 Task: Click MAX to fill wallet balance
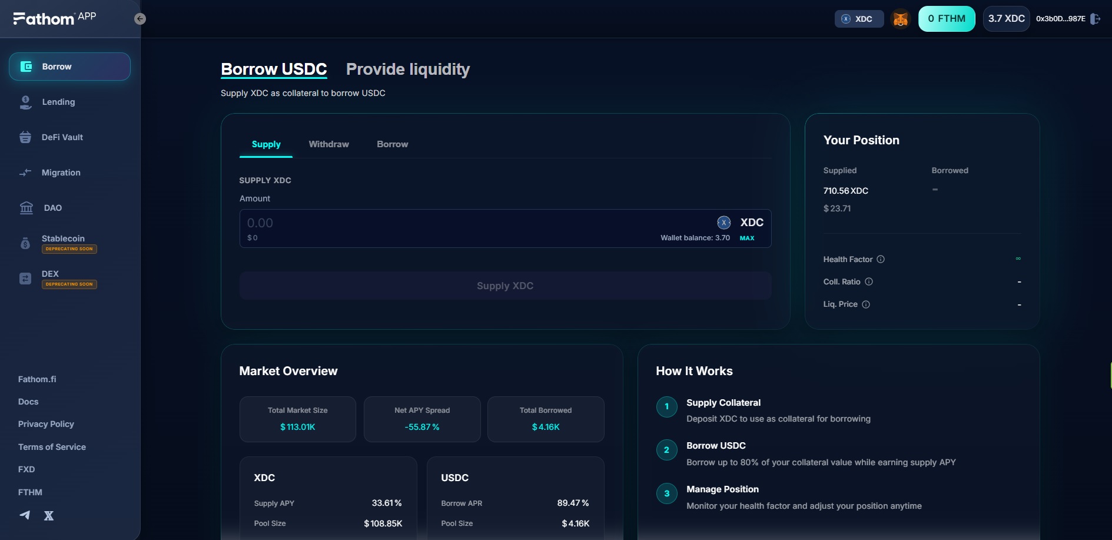746,238
